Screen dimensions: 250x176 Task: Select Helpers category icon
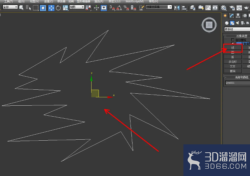248,23
